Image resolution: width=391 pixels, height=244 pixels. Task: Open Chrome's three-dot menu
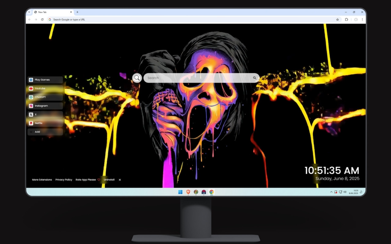(x=362, y=19)
